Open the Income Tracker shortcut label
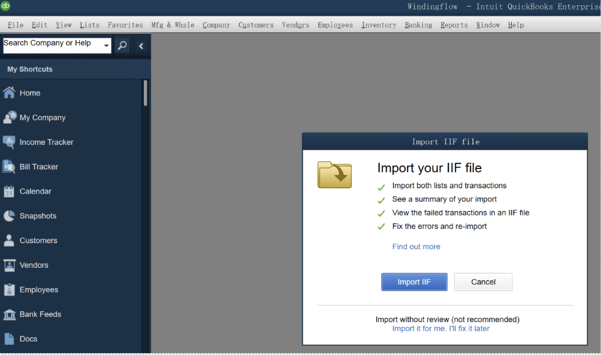The height and width of the screenshot is (355, 601). pyautogui.click(x=46, y=142)
